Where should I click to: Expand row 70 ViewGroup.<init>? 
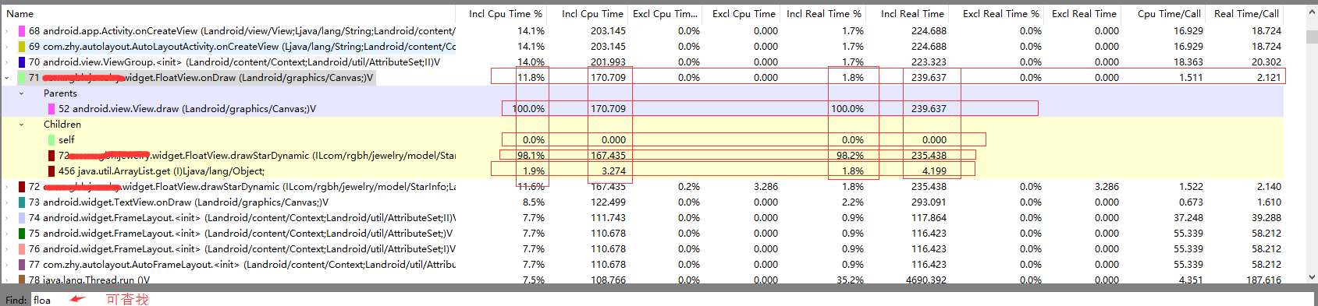pyautogui.click(x=7, y=62)
